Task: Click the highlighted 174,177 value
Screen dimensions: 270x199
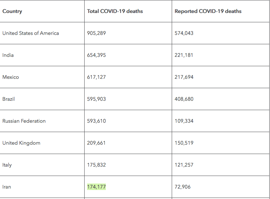Action: tap(96, 187)
